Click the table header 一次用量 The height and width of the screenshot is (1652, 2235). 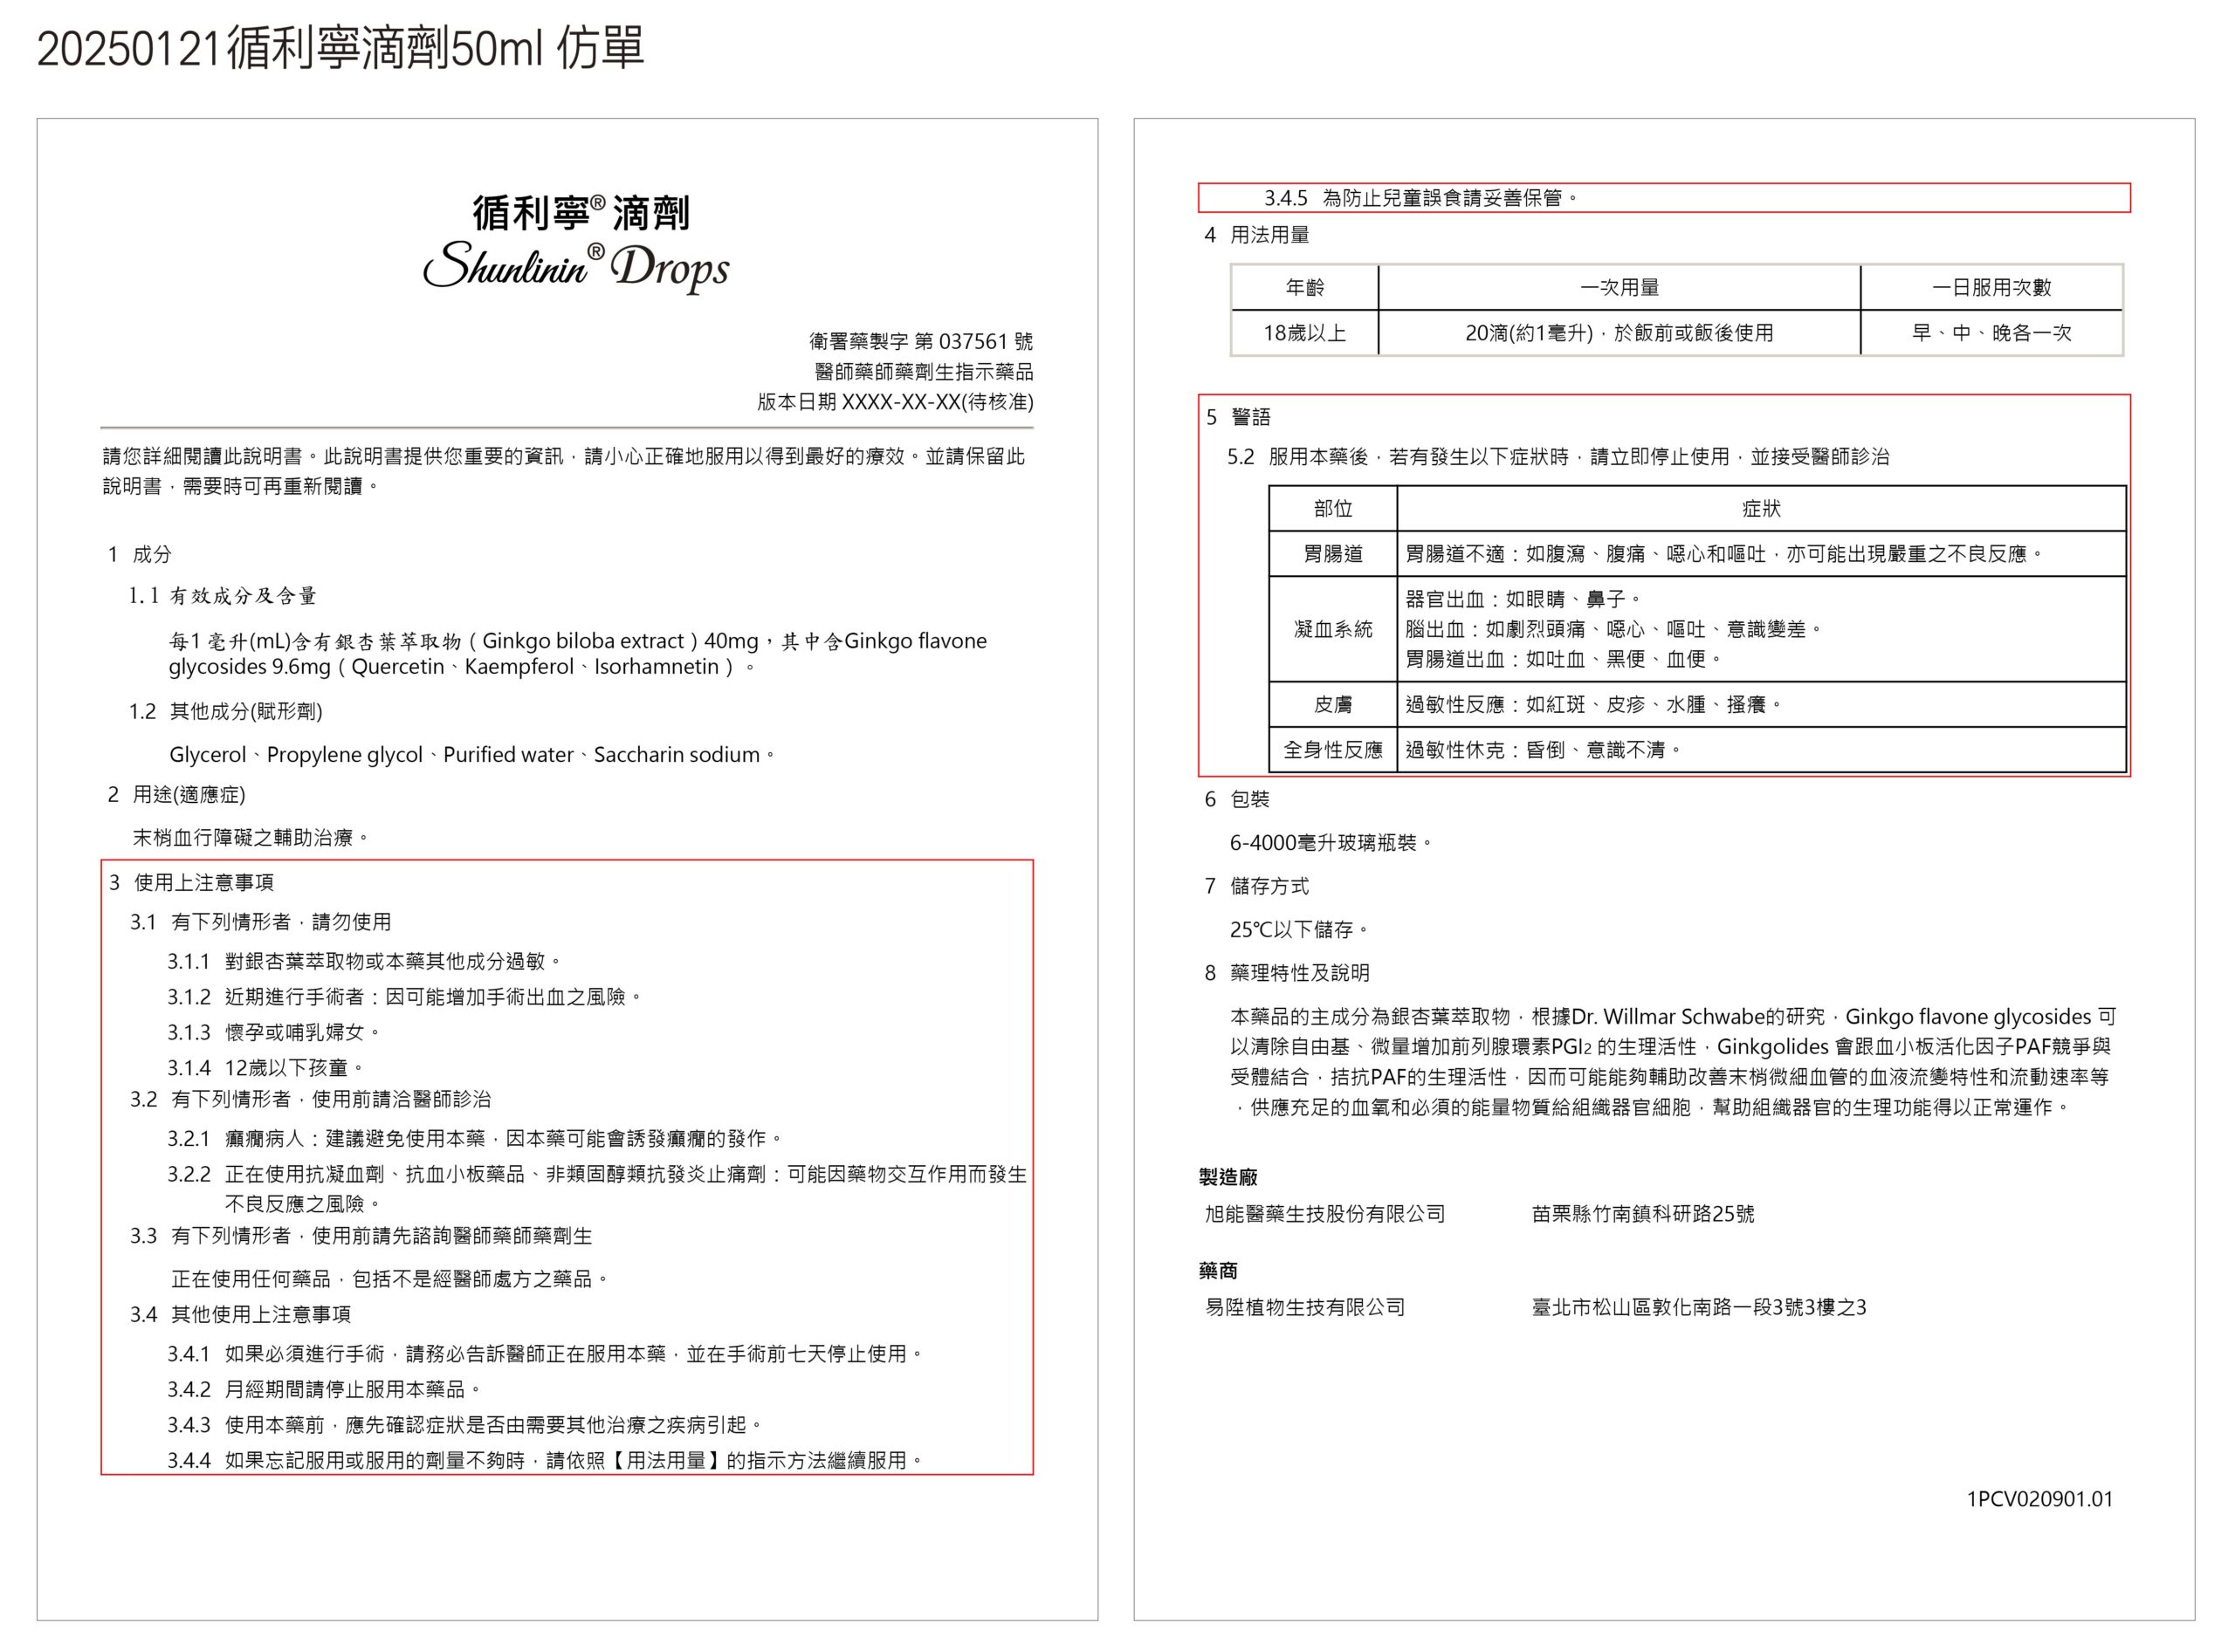click(1620, 287)
